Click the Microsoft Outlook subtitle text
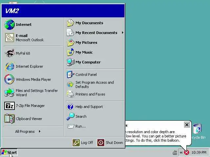 point(30,40)
